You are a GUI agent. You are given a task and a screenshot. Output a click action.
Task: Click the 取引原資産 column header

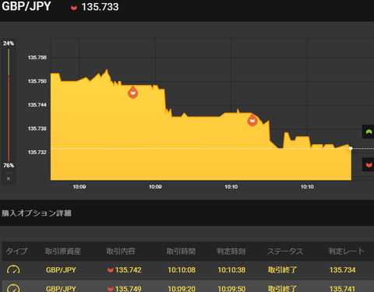click(x=63, y=251)
